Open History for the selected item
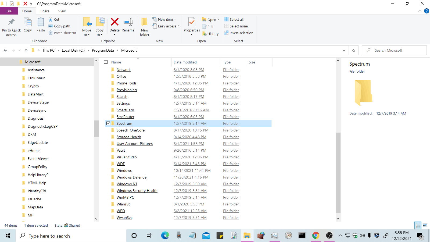The width and height of the screenshot is (430, 242). (210, 34)
